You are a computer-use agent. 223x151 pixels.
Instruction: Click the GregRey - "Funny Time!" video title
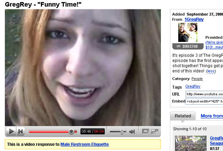[x=43, y=5]
